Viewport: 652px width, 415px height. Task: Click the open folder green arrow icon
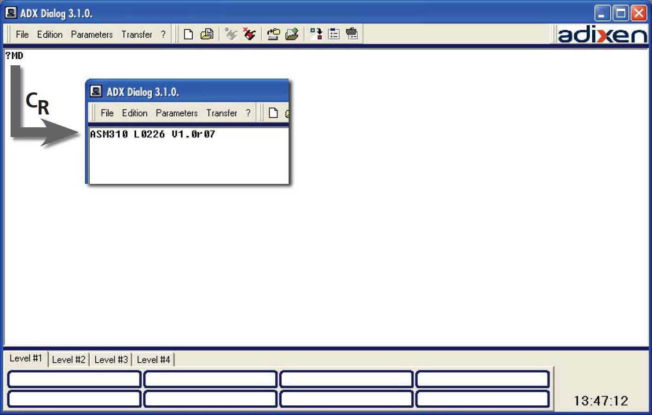(x=292, y=34)
